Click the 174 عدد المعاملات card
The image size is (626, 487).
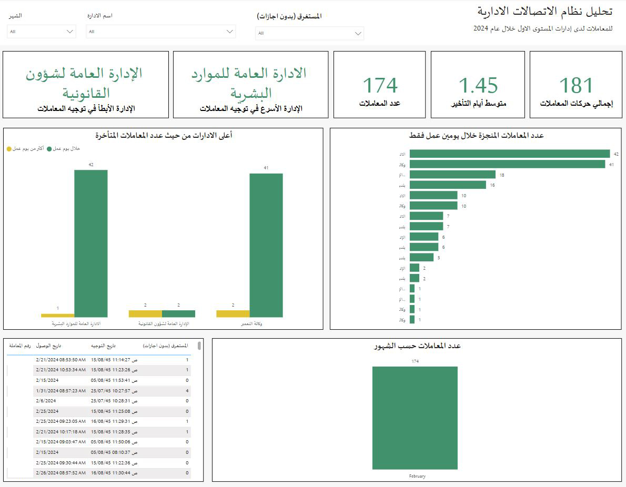[x=378, y=84]
